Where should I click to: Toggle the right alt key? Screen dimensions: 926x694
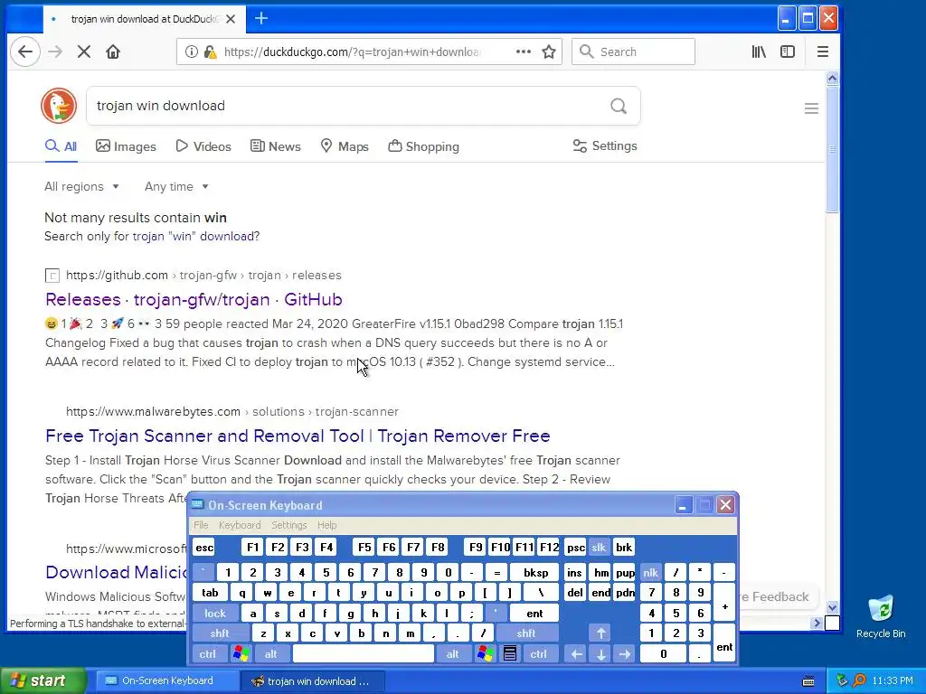tap(452, 654)
